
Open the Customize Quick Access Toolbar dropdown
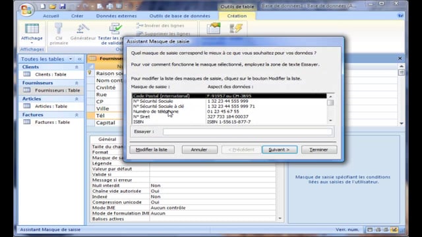coord(136,6)
